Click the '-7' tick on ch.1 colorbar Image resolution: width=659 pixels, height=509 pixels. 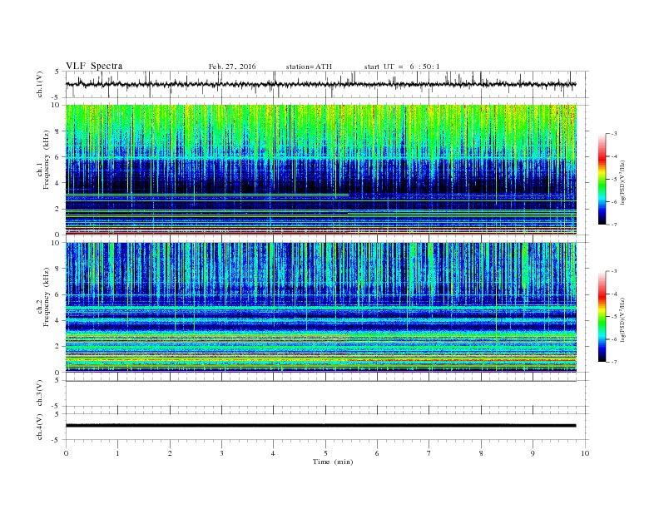613,225
